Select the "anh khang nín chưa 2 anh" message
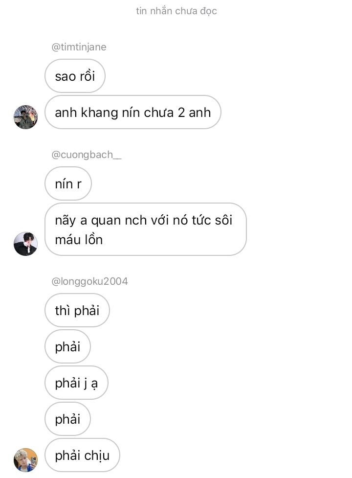Image resolution: width=352 pixels, height=478 pixels. tap(132, 113)
